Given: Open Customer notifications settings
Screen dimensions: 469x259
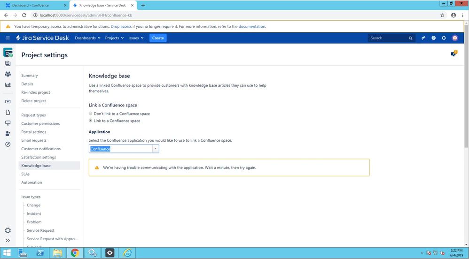Looking at the screenshot, I should tap(41, 148).
